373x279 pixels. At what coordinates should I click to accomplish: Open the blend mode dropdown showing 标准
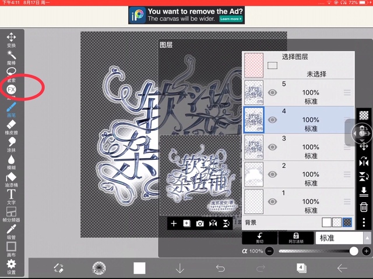[x=340, y=238]
